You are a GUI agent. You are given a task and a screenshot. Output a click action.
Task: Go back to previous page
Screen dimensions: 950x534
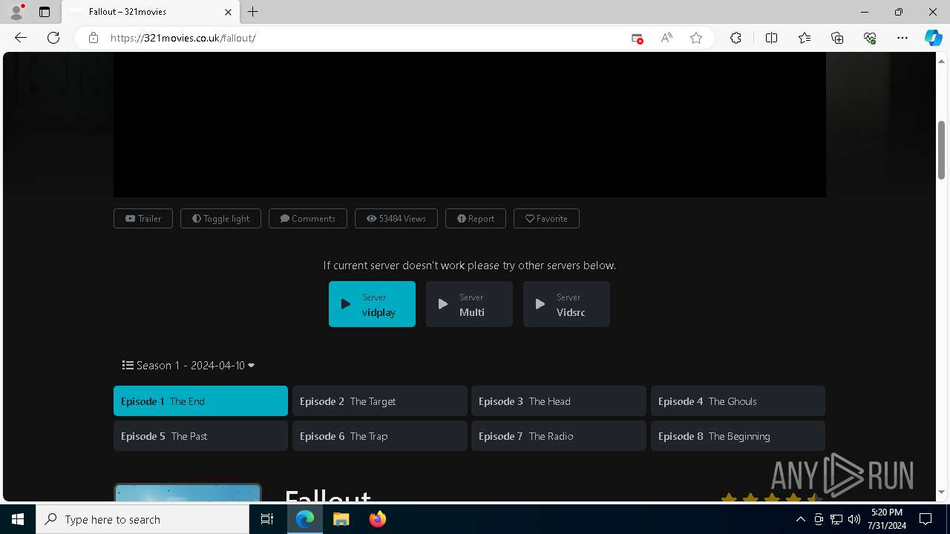tap(21, 38)
